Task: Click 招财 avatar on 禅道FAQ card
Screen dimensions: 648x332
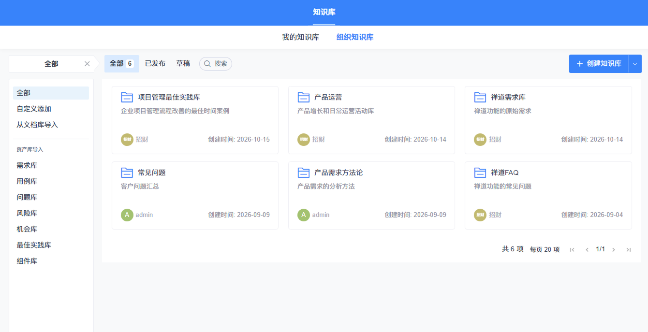Action: [x=480, y=215]
